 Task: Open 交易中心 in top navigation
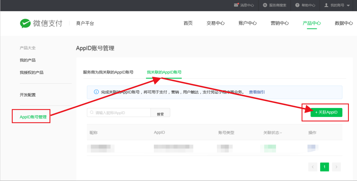coord(216,23)
